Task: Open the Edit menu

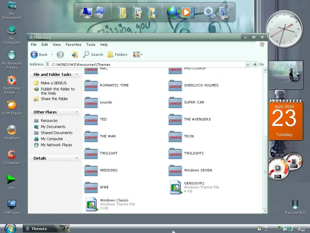Action: [45, 45]
